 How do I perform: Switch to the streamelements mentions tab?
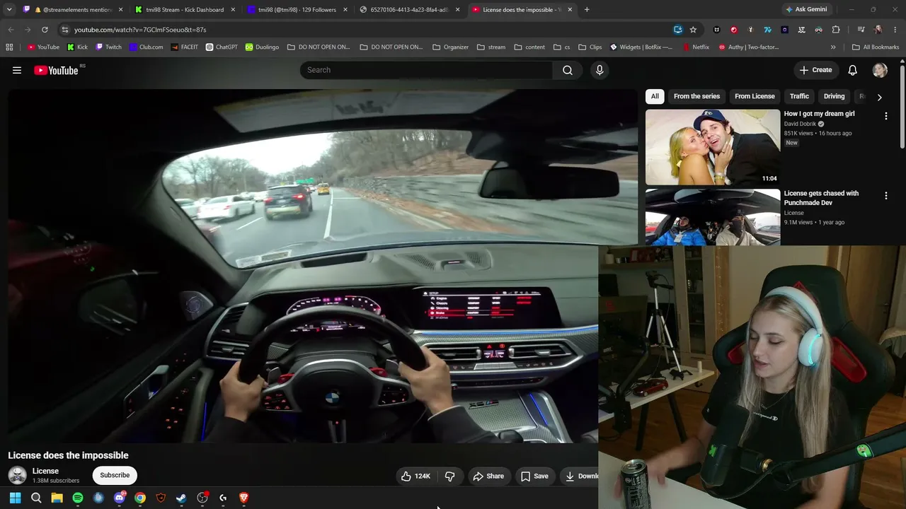74,10
